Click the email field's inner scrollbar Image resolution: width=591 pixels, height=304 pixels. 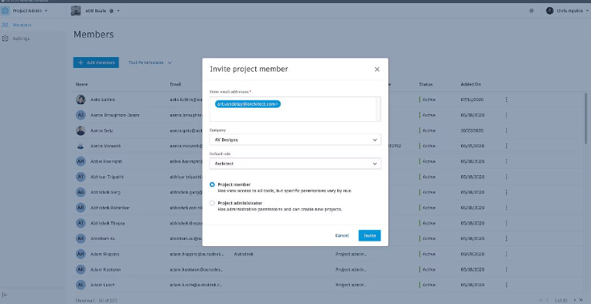(x=378, y=109)
